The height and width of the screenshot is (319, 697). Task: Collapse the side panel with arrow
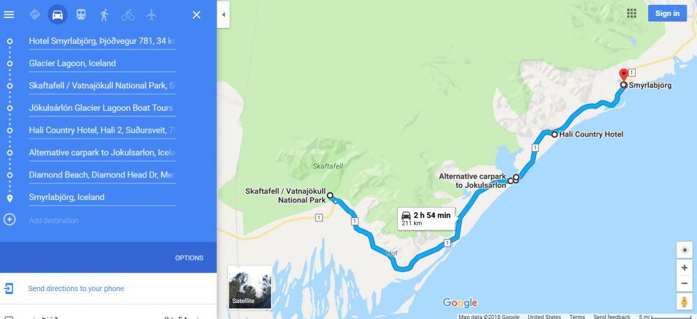click(x=224, y=15)
